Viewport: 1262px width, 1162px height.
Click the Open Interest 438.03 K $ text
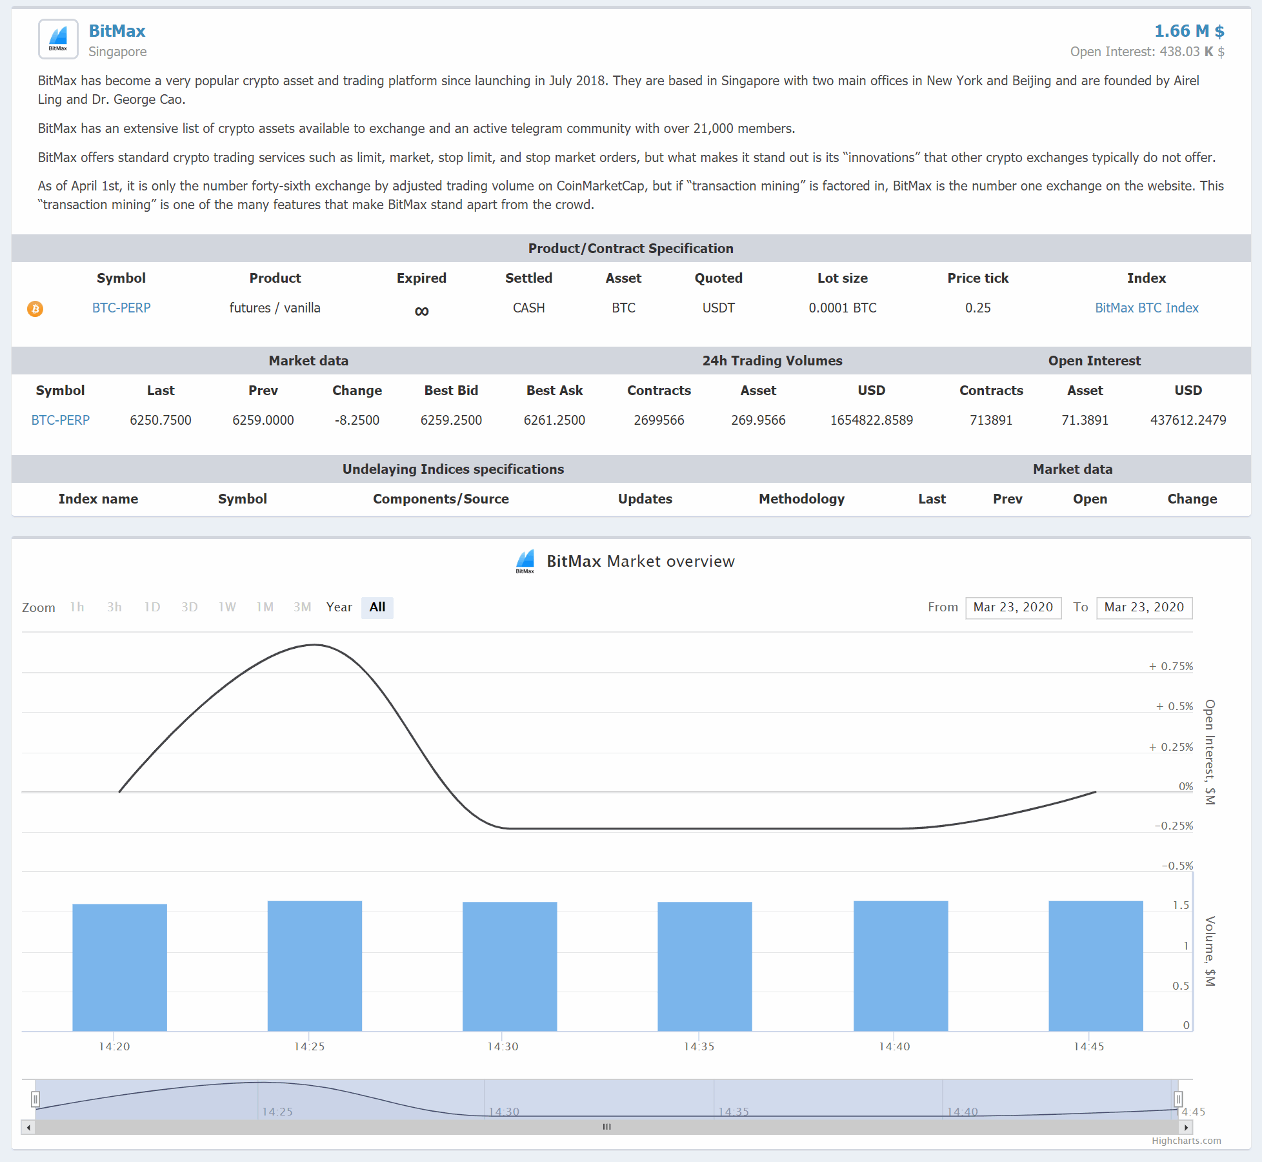1147,52
